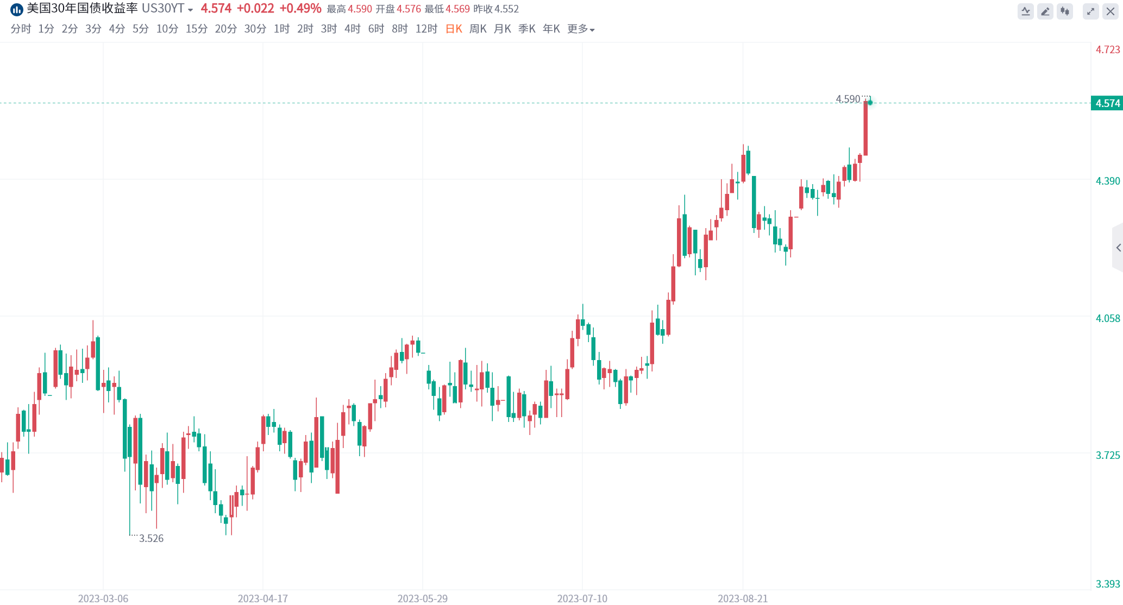
Task: Activate the pencil drawing tool
Action: [x=1045, y=11]
